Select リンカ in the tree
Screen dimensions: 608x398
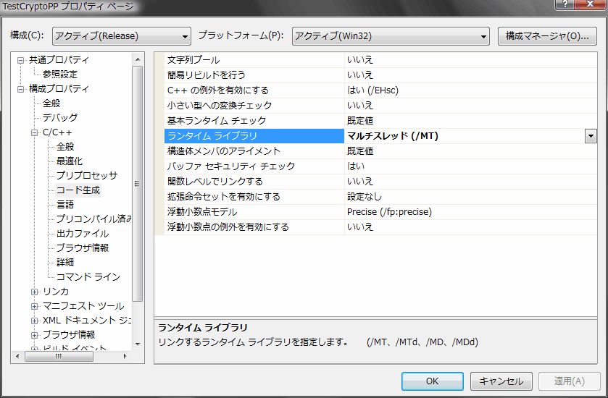point(56,292)
